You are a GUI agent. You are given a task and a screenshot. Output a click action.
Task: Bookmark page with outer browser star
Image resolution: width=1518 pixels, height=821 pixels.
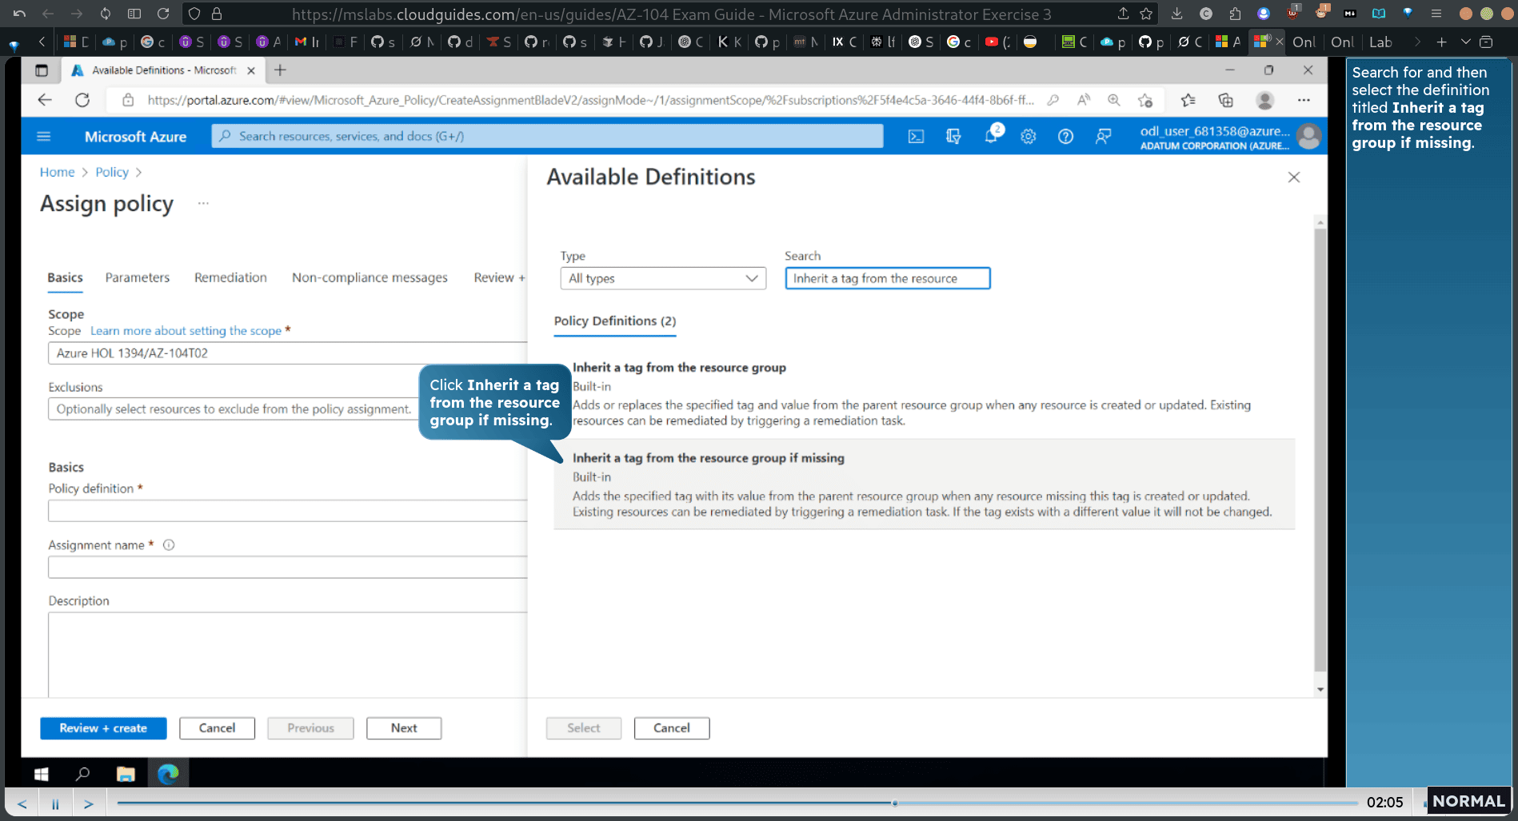point(1146,14)
